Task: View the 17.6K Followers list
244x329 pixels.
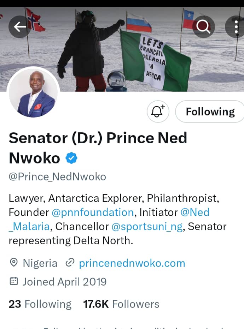Action: (x=121, y=304)
